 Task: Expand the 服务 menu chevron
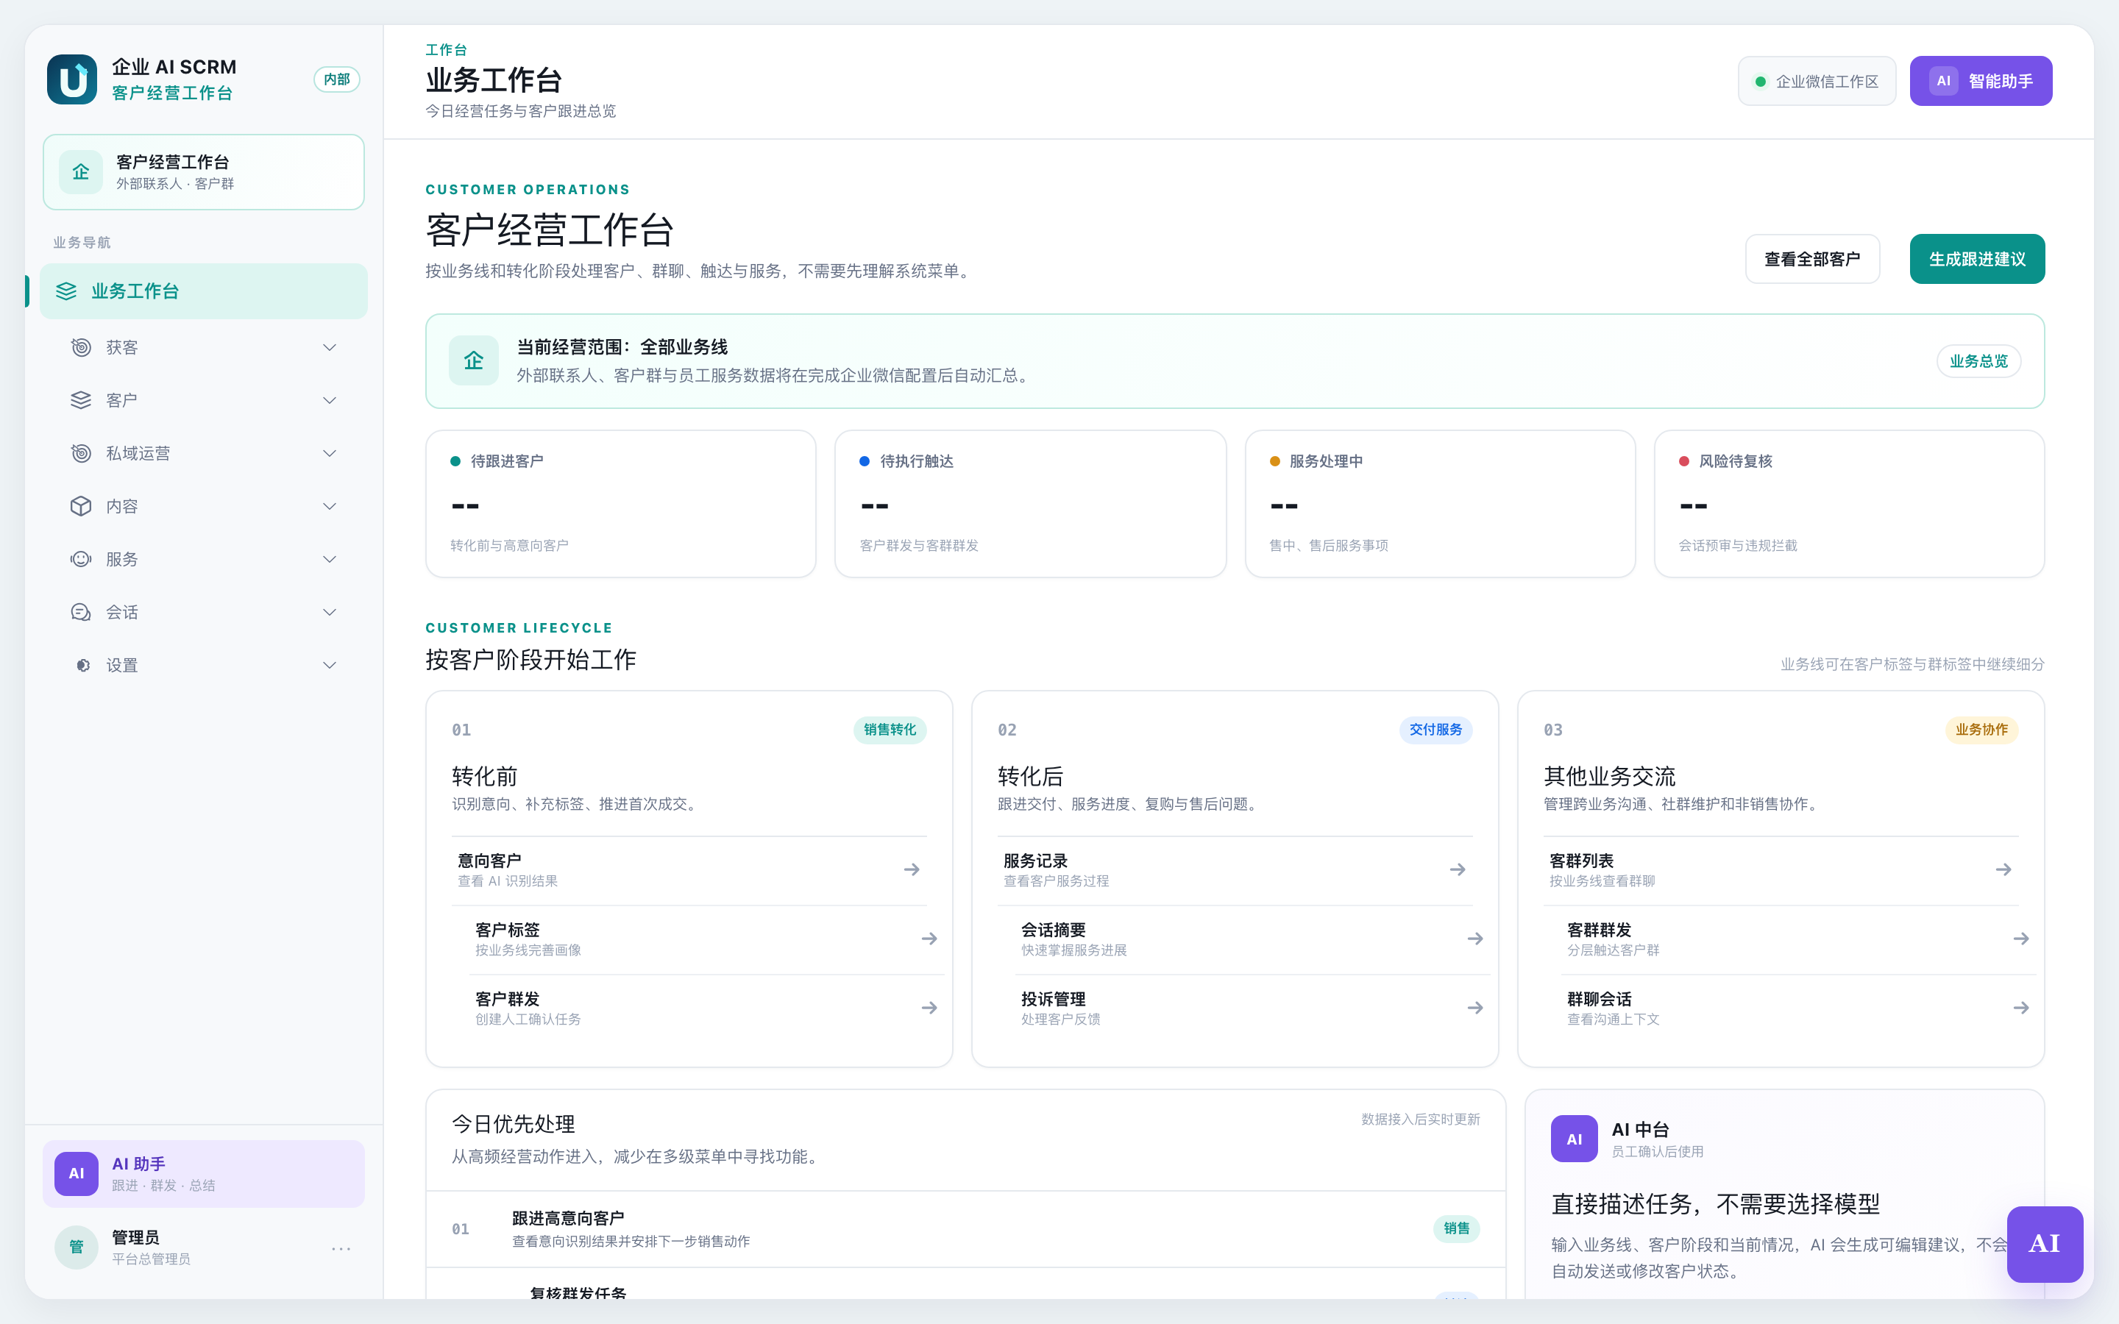pyautogui.click(x=329, y=560)
